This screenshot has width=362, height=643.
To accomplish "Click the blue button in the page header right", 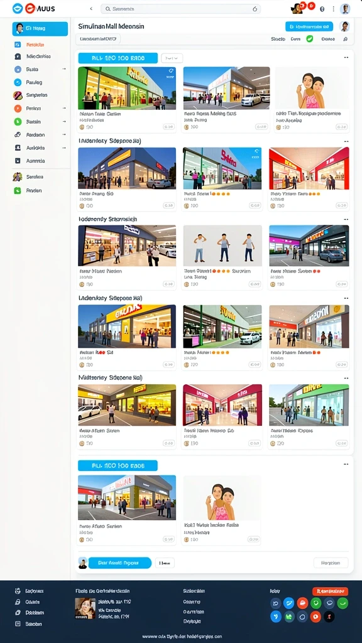I will click(309, 26).
